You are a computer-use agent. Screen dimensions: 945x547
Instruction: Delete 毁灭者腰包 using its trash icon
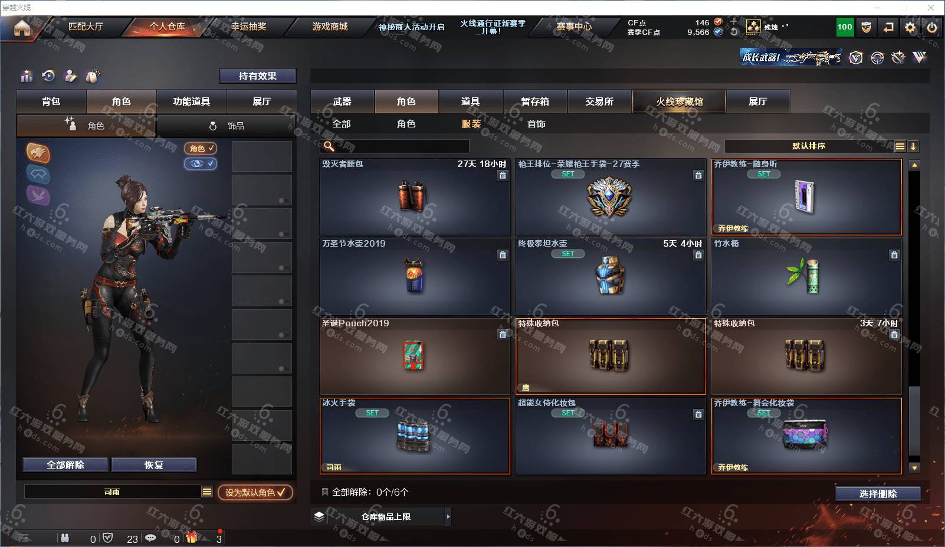point(503,175)
